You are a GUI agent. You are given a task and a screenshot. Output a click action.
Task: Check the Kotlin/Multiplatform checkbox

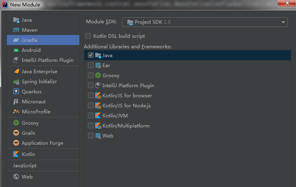pos(91,125)
